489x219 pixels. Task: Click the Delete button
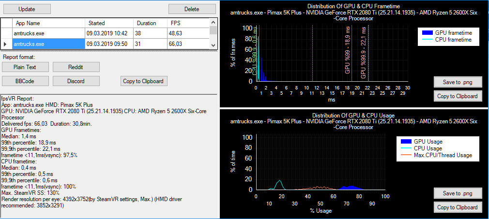[x=192, y=9]
